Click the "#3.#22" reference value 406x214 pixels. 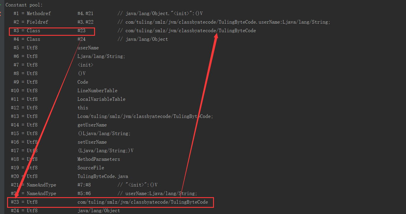pos(86,22)
